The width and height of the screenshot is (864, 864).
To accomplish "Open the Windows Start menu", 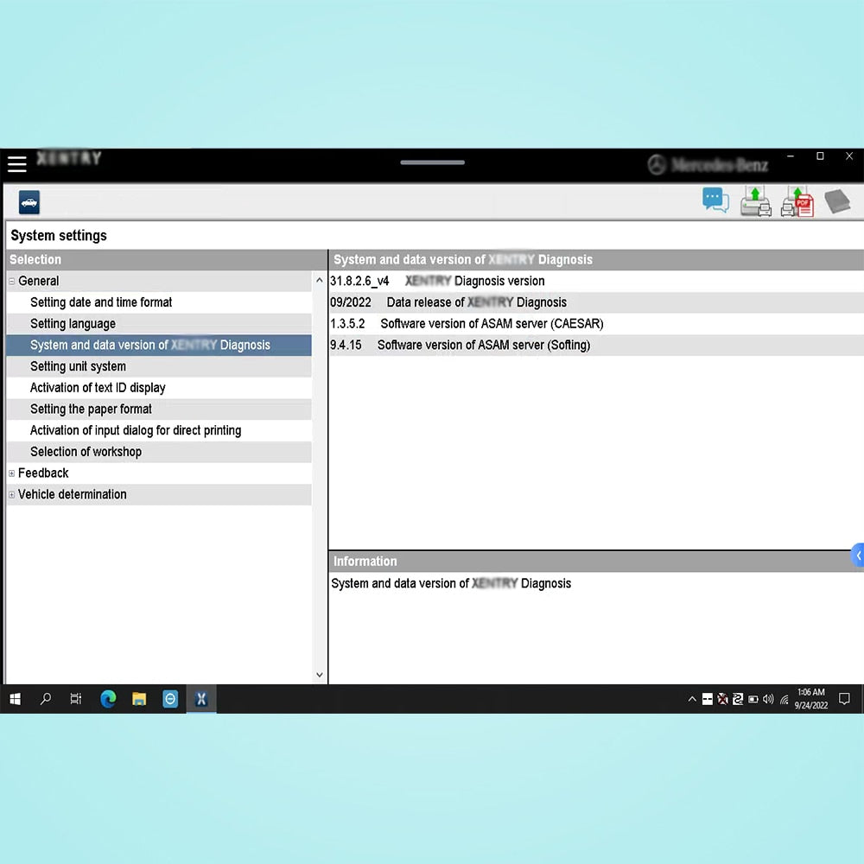I will point(16,699).
